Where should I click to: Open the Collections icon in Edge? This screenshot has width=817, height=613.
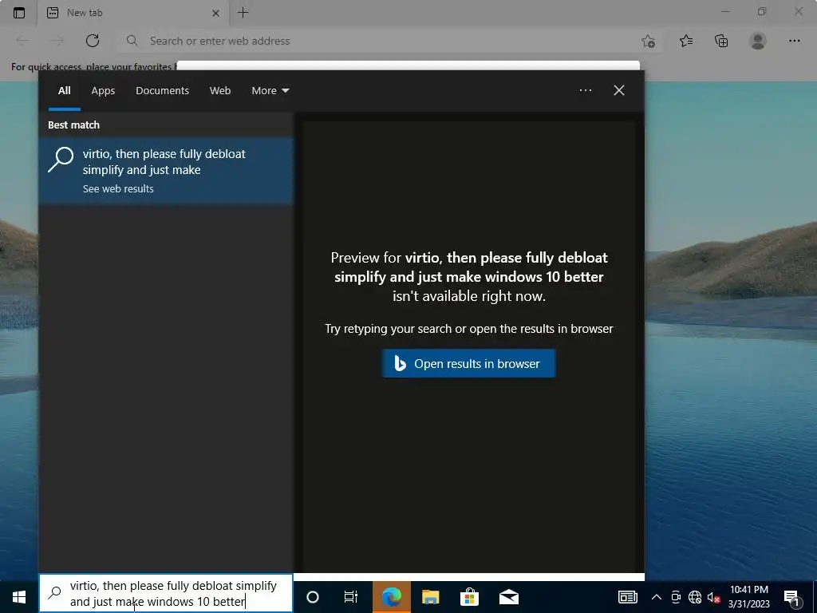(721, 41)
